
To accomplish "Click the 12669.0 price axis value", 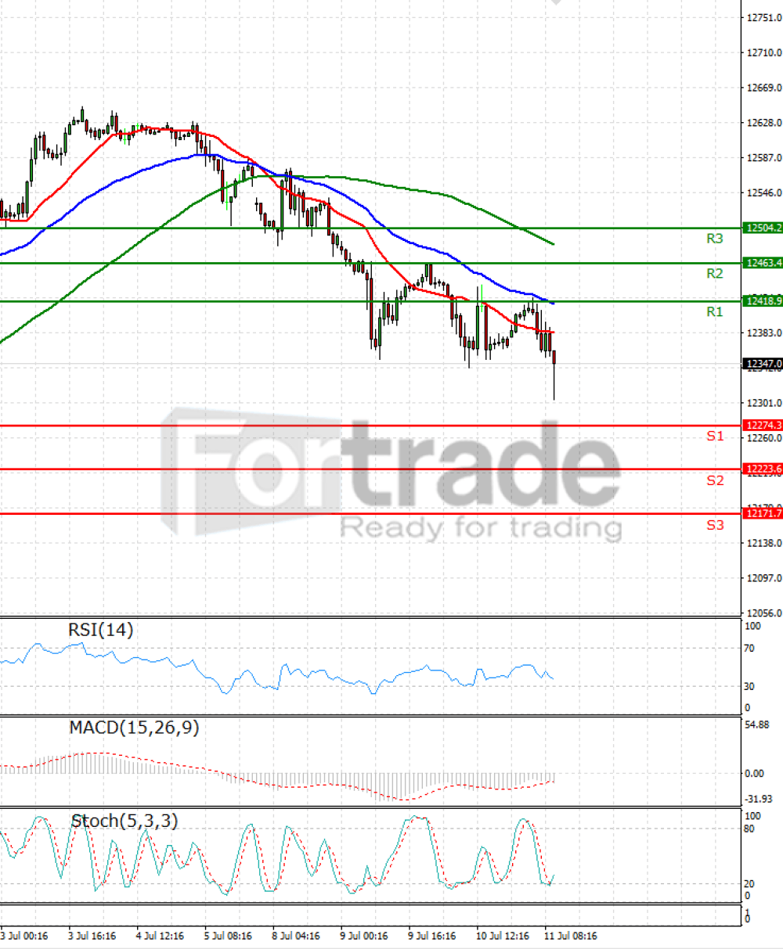I will tap(764, 88).
